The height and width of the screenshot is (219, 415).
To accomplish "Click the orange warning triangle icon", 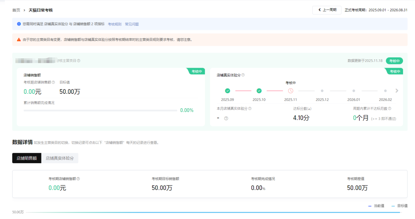I will pos(19,40).
